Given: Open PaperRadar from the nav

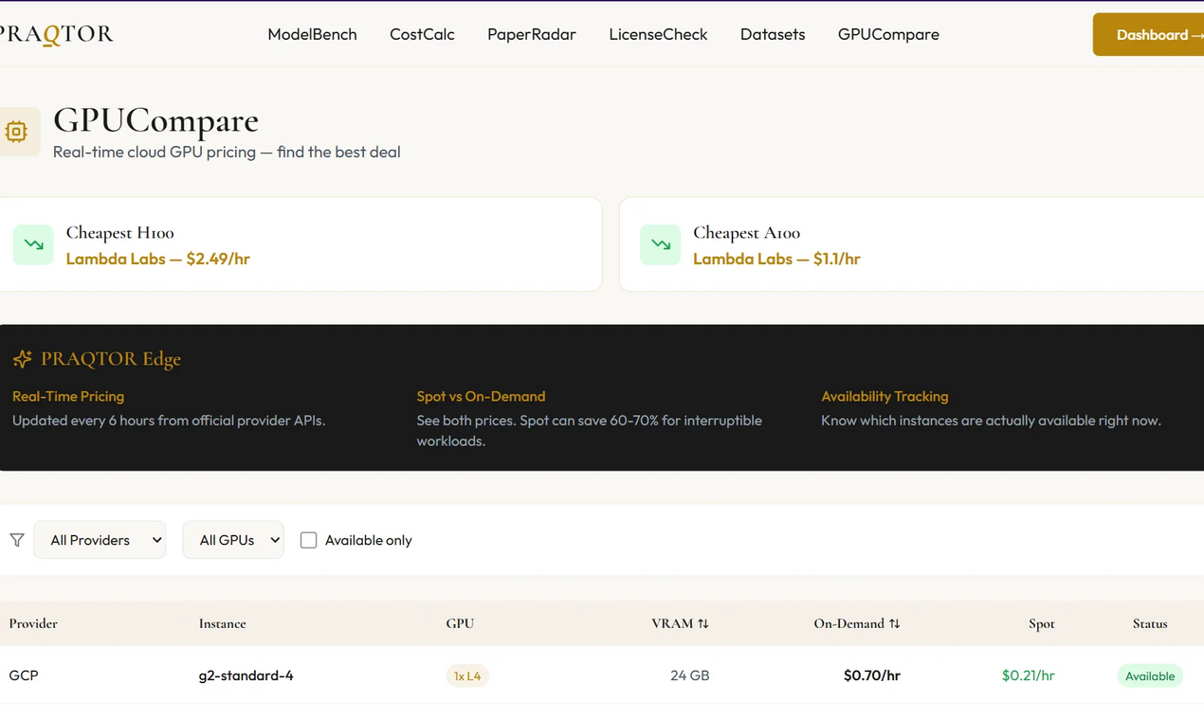Looking at the screenshot, I should [532, 34].
